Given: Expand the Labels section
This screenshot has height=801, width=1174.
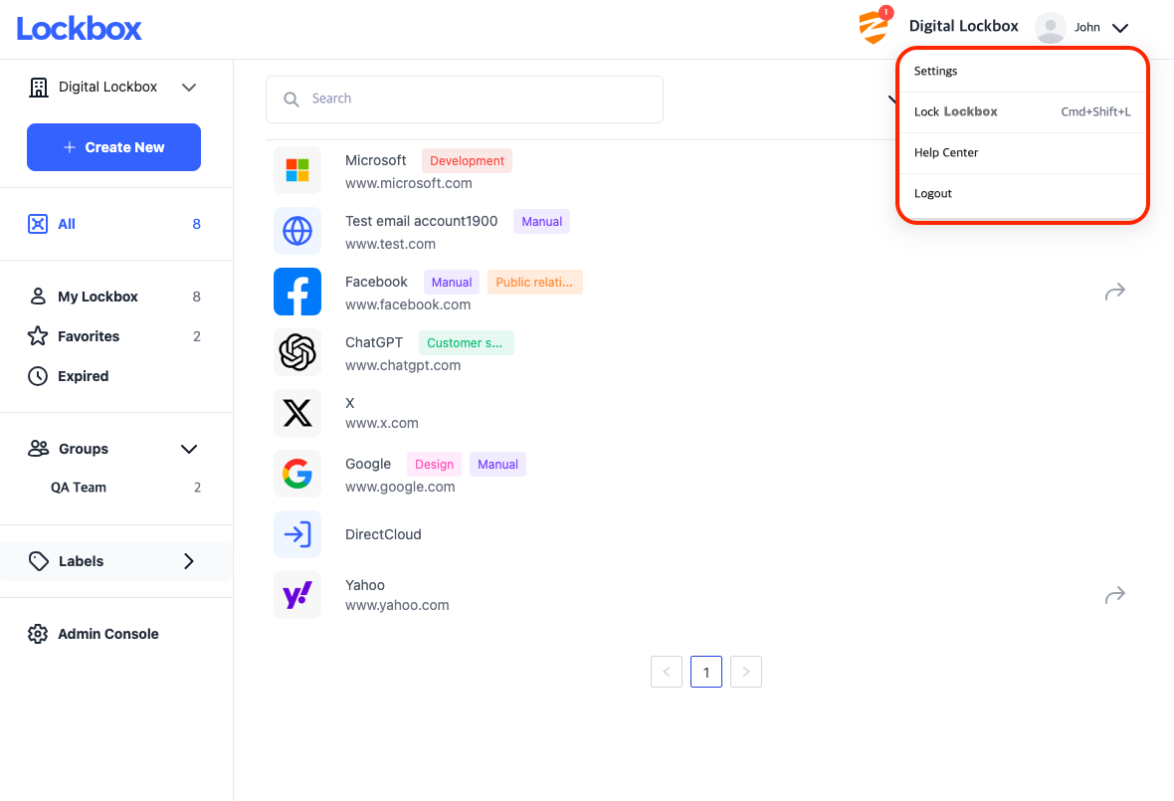Looking at the screenshot, I should coord(189,561).
